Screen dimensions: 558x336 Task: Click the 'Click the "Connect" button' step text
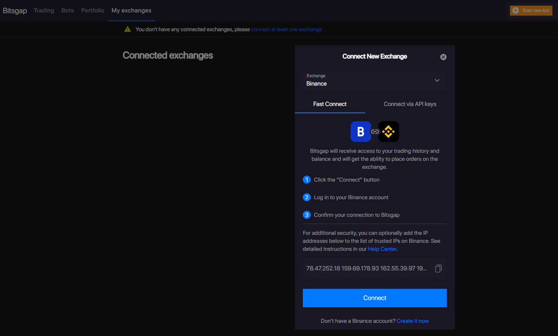347,180
